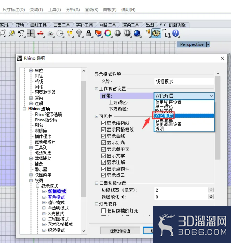
Task: Open the 背景 combo box showing 双色渐层
Action: (184, 96)
